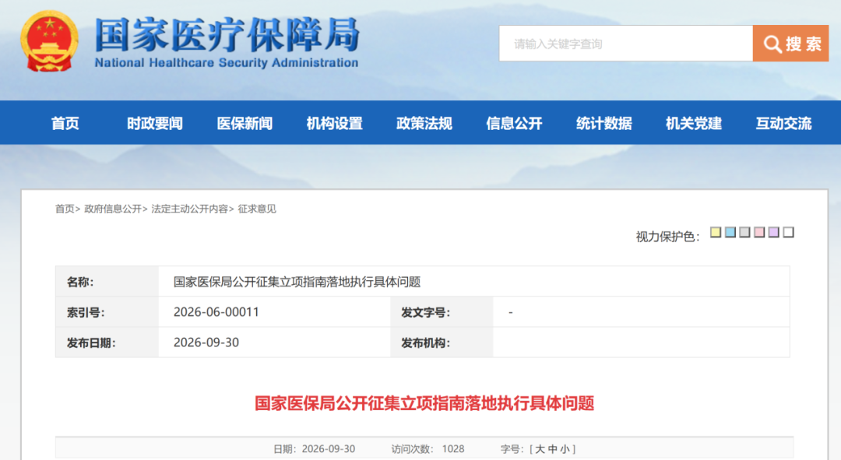The width and height of the screenshot is (841, 460).
Task: Choose the yellow eye-protection color swatch
Action: pos(716,232)
